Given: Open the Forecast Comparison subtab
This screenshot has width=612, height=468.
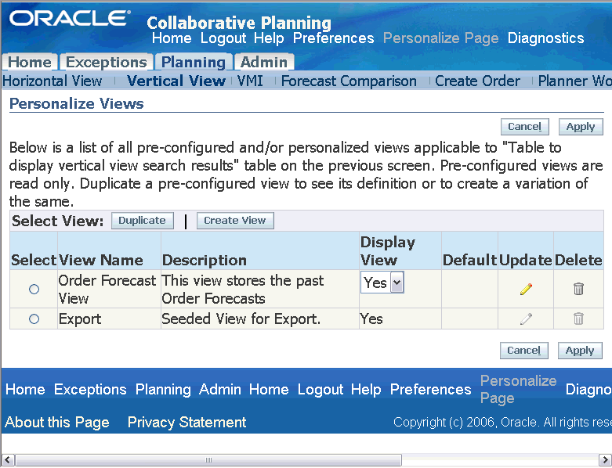Looking at the screenshot, I should point(349,81).
